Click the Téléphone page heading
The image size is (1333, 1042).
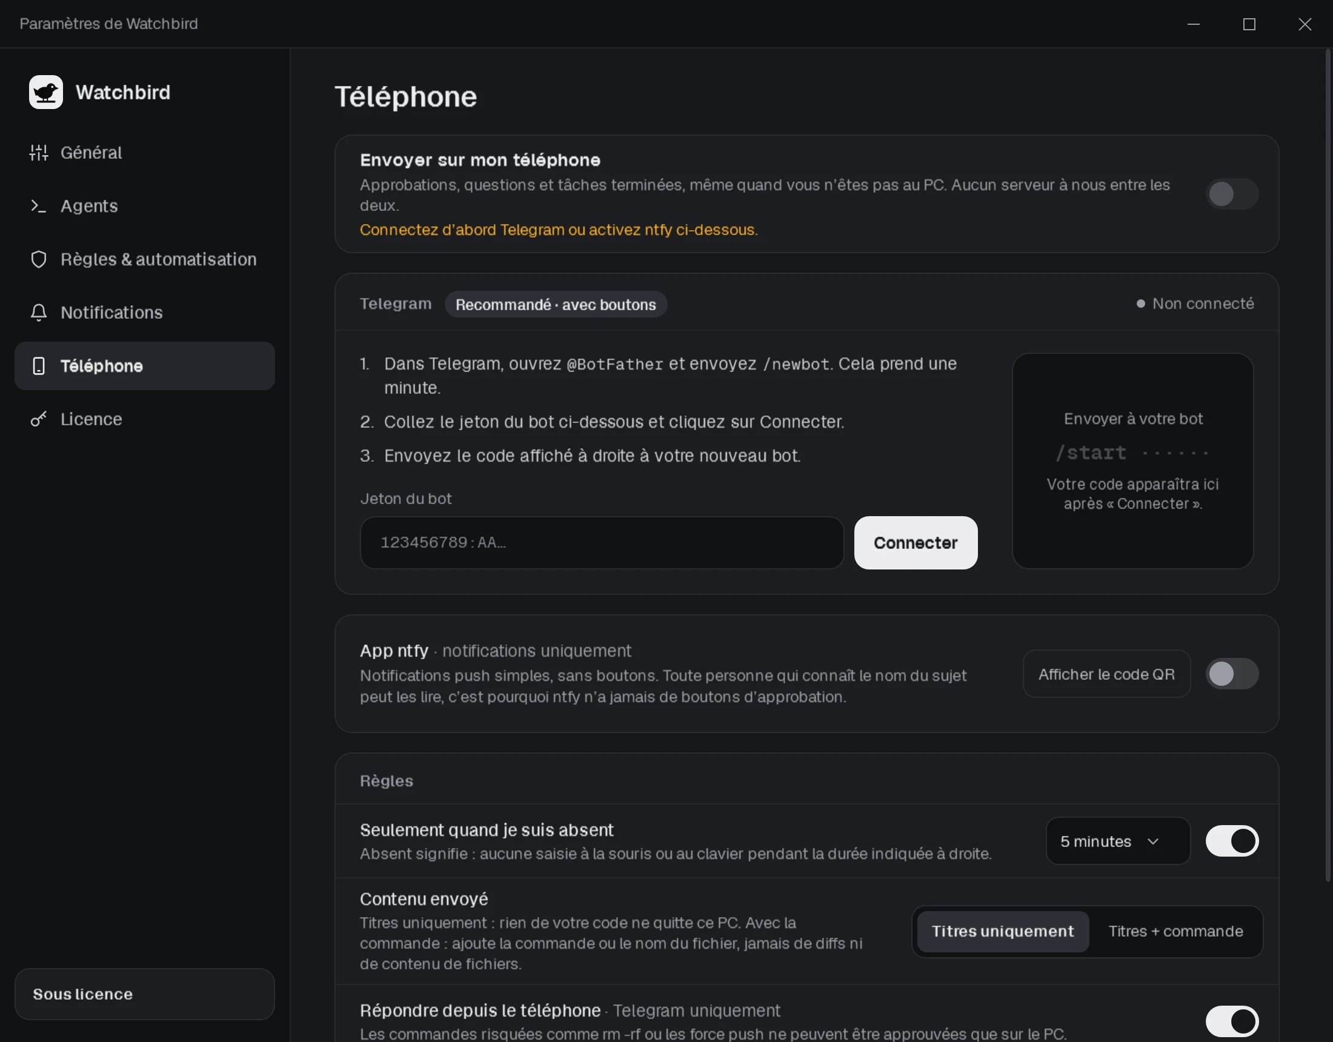(405, 96)
